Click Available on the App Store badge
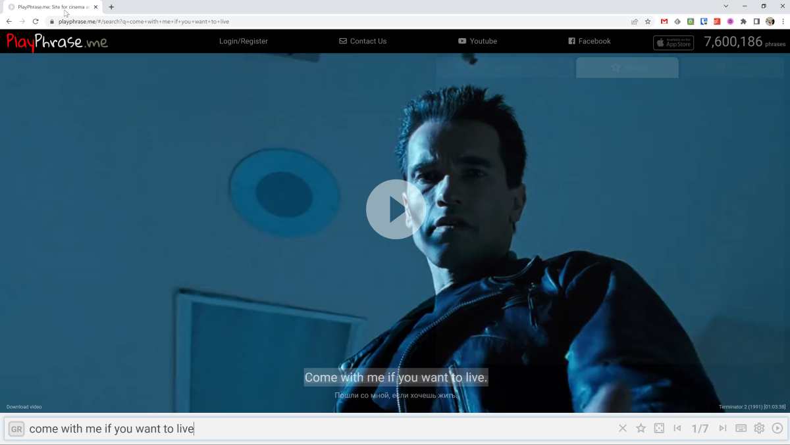 (x=673, y=43)
